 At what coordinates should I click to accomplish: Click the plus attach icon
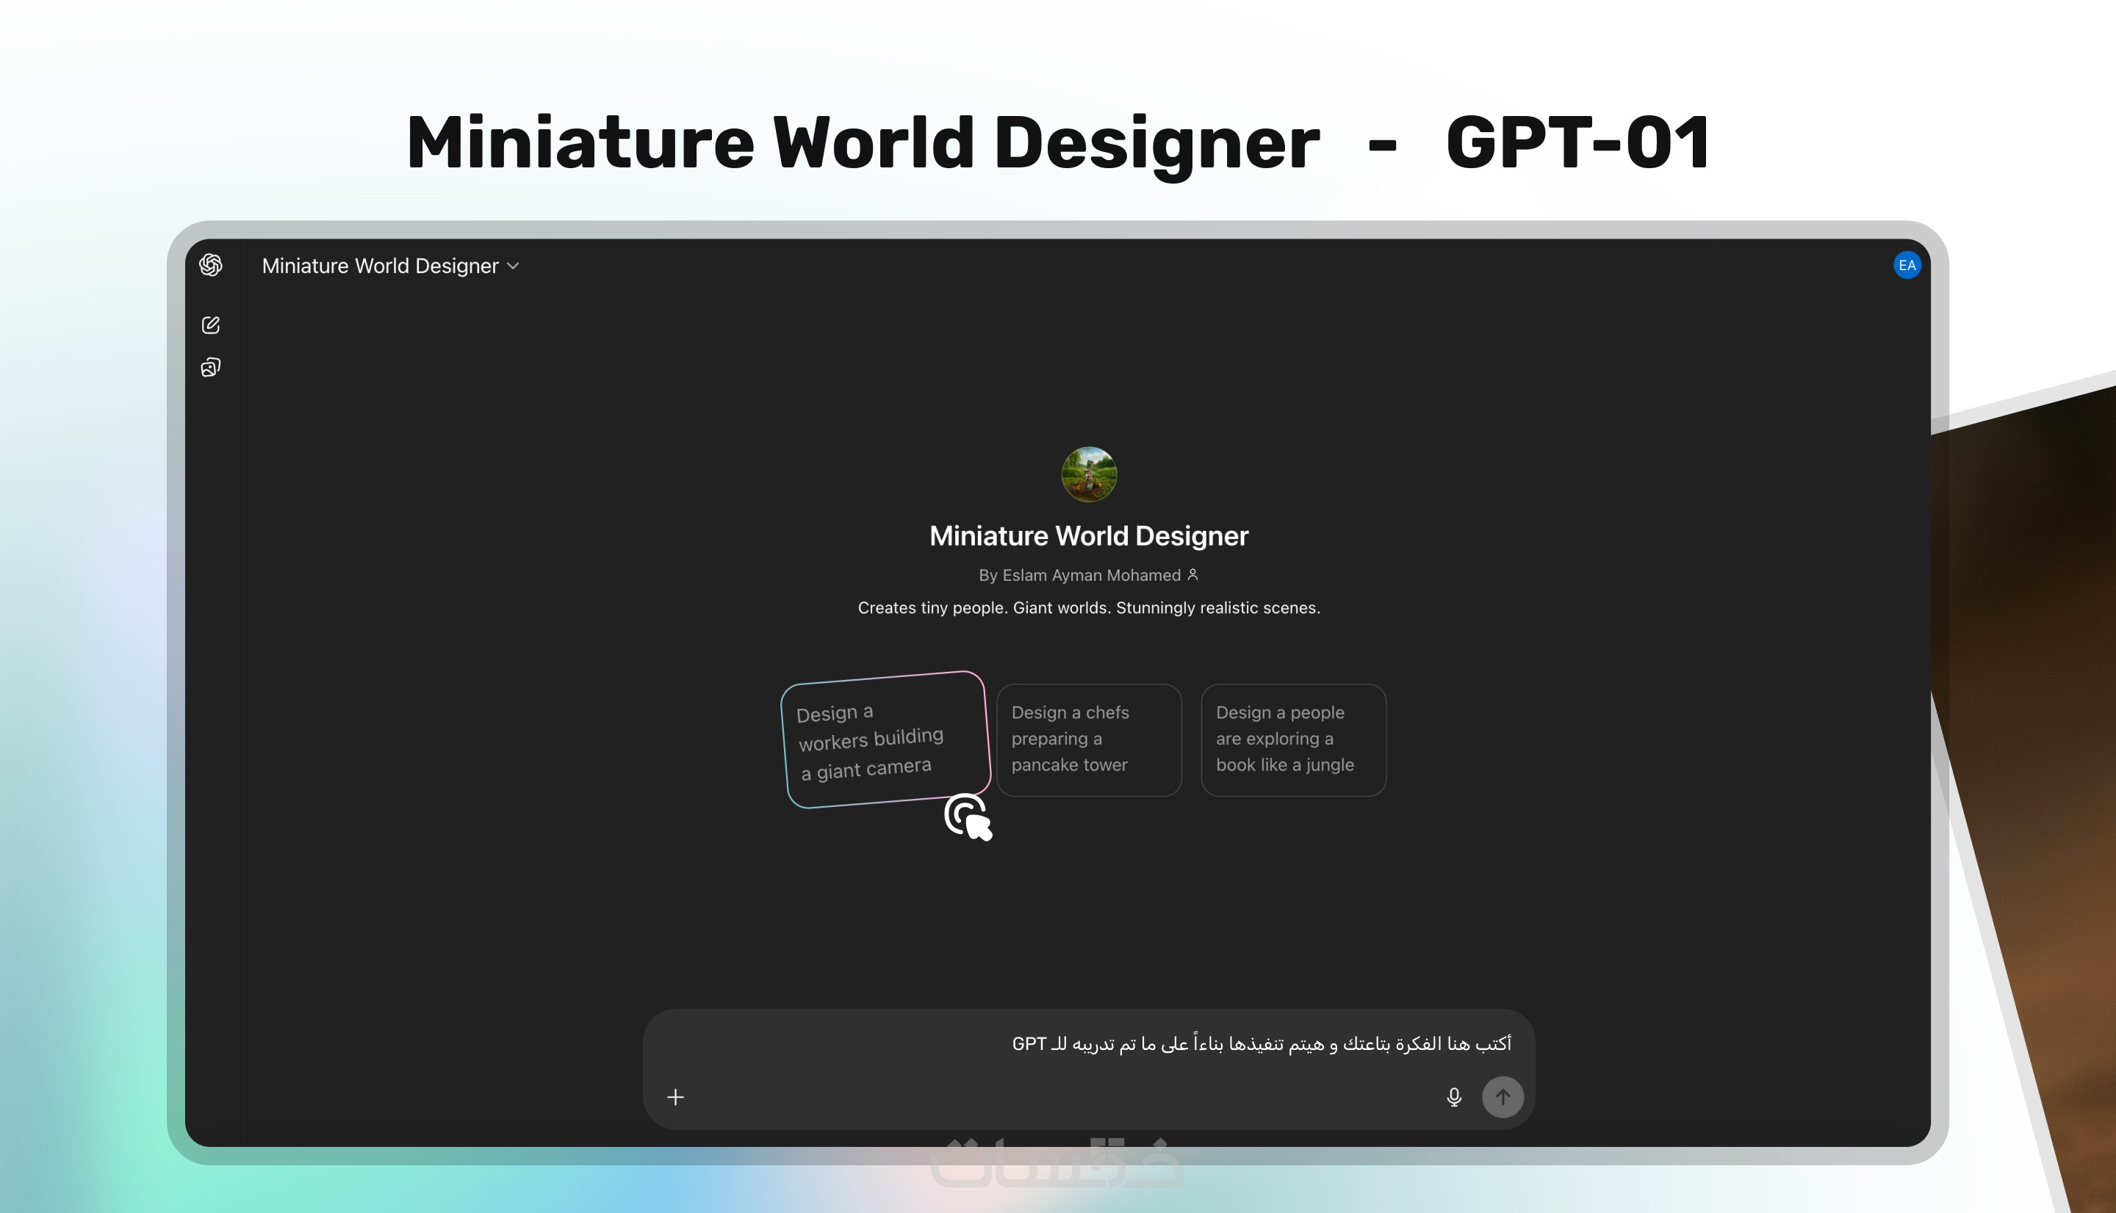[x=676, y=1097]
